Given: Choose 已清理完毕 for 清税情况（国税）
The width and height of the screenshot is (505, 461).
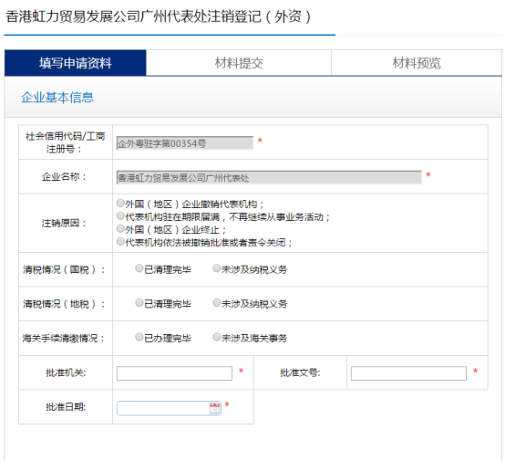Looking at the screenshot, I should coord(139,268).
